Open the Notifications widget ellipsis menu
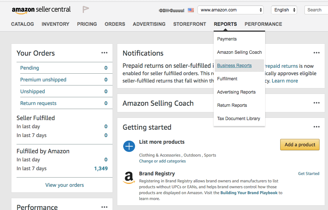The height and width of the screenshot is (210, 328). [317, 53]
